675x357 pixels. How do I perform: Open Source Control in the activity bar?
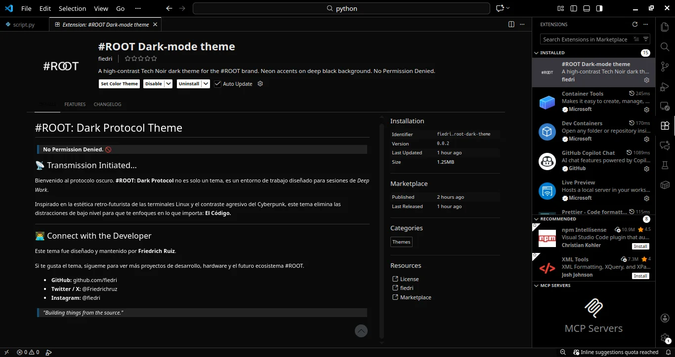[x=665, y=67]
